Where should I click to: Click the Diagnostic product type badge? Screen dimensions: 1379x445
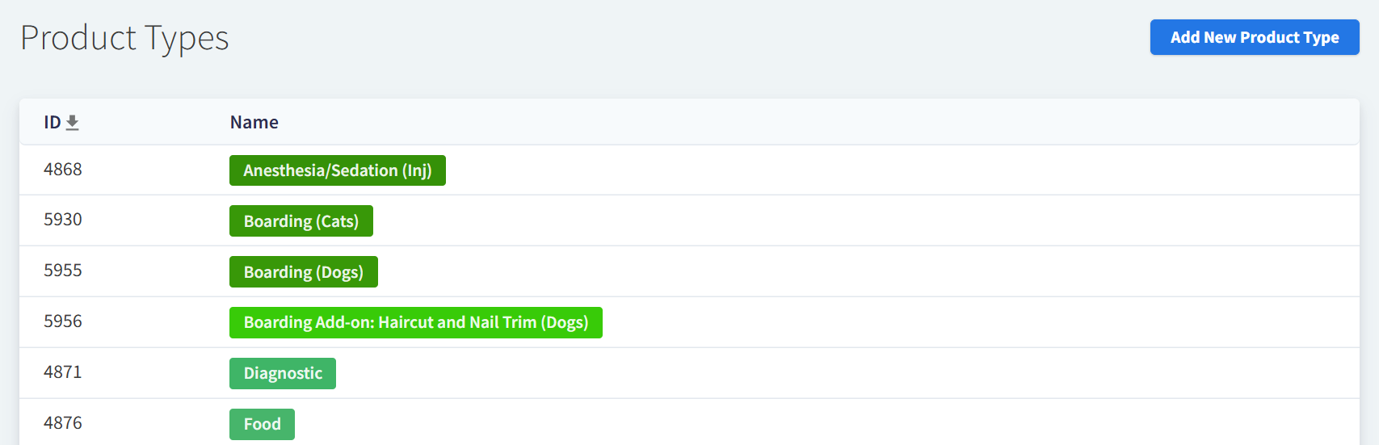282,373
